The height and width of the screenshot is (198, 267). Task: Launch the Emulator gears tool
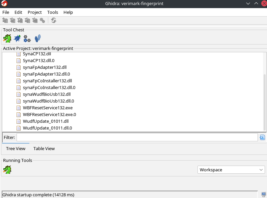[27, 38]
